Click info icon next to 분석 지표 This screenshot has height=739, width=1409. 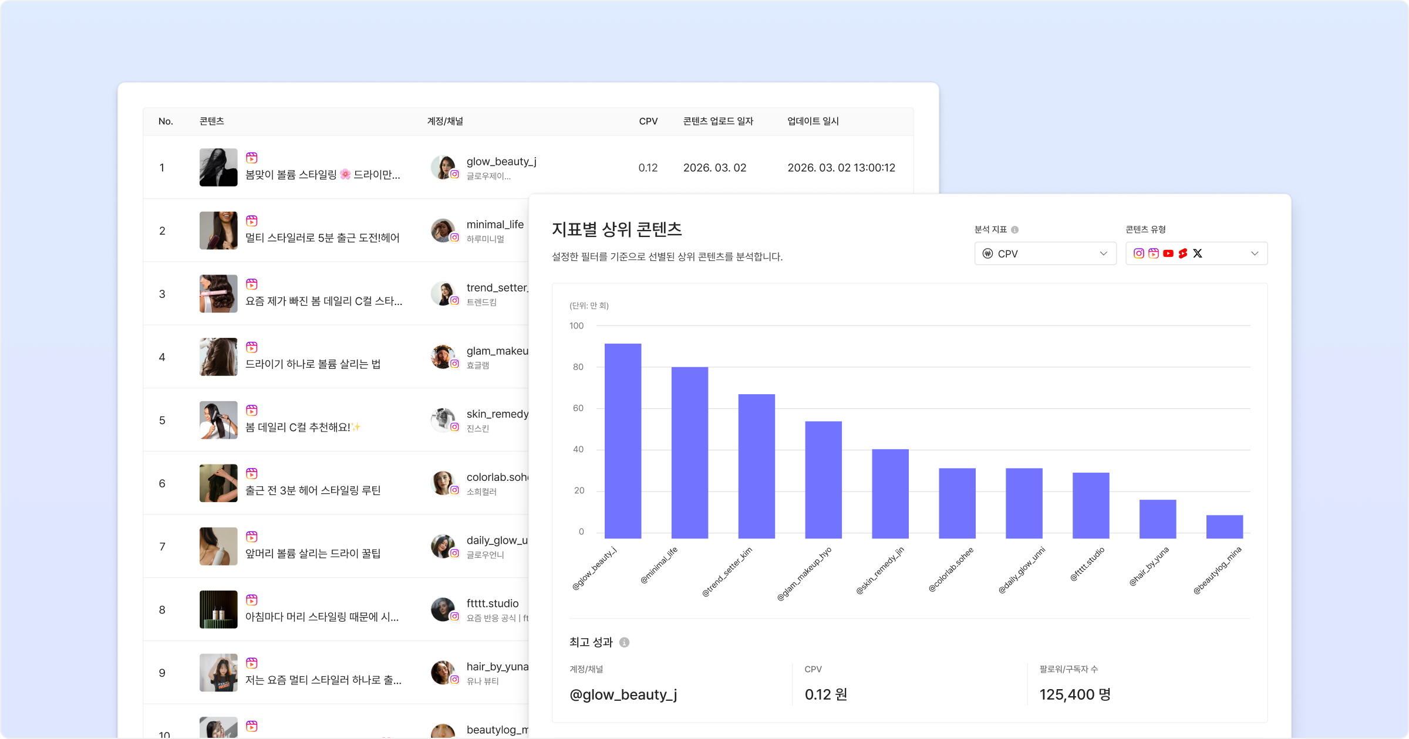1014,230
